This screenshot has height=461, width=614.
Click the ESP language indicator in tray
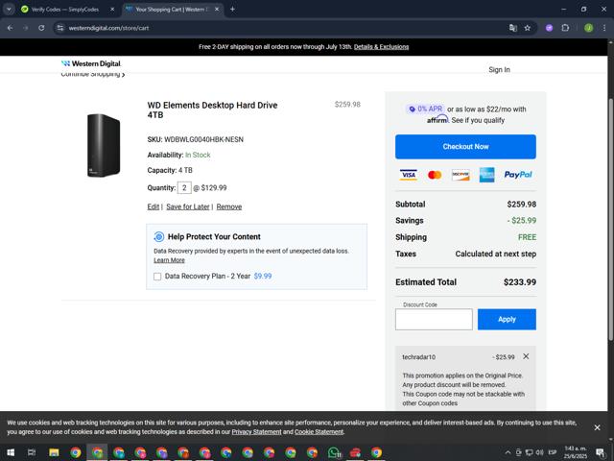click(553, 452)
